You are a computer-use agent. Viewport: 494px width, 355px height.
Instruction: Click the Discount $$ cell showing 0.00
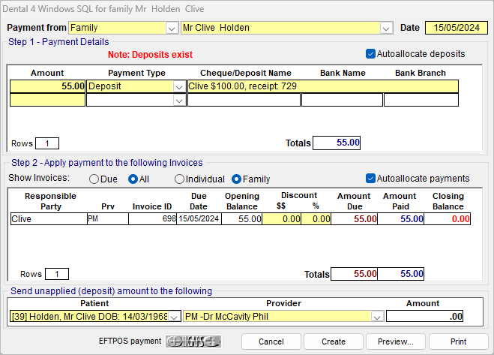coord(281,218)
